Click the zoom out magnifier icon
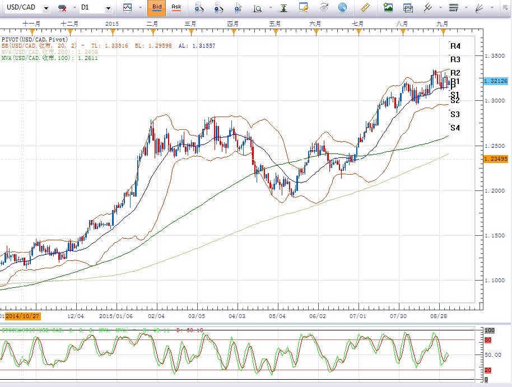Image resolution: width=512 pixels, height=387 pixels. pos(218,8)
